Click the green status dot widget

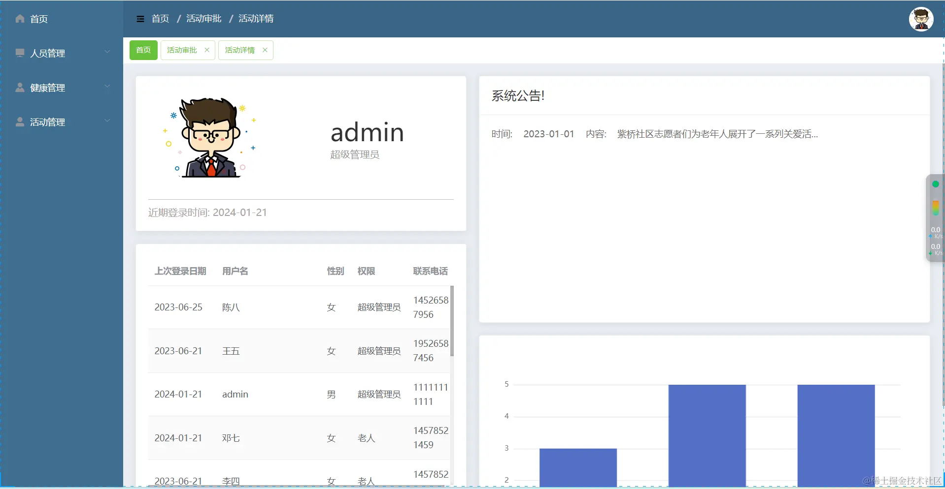point(935,184)
